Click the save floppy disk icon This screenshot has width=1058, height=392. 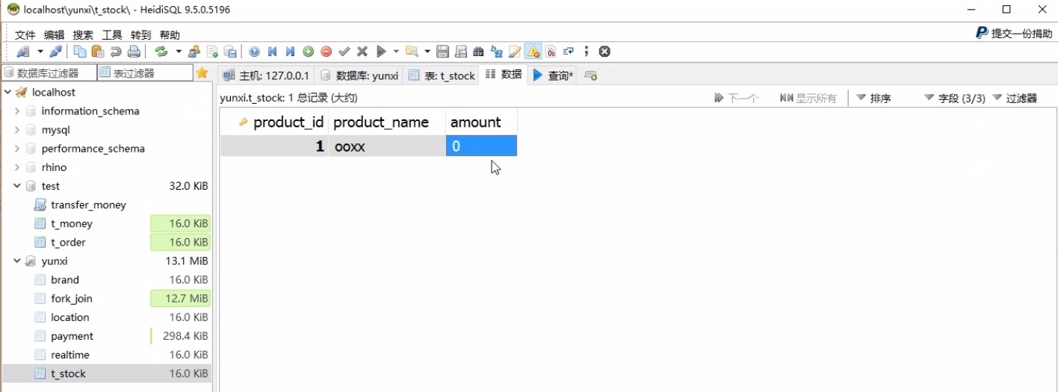(x=443, y=52)
